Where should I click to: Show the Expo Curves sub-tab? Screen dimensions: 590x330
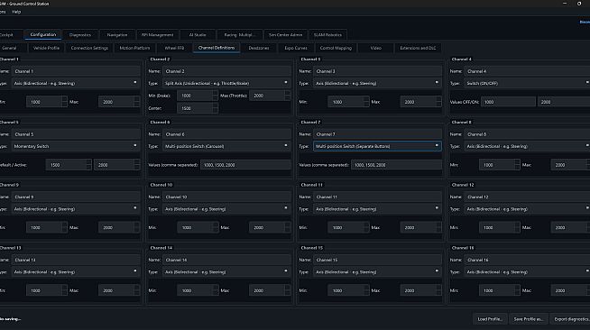click(296, 48)
